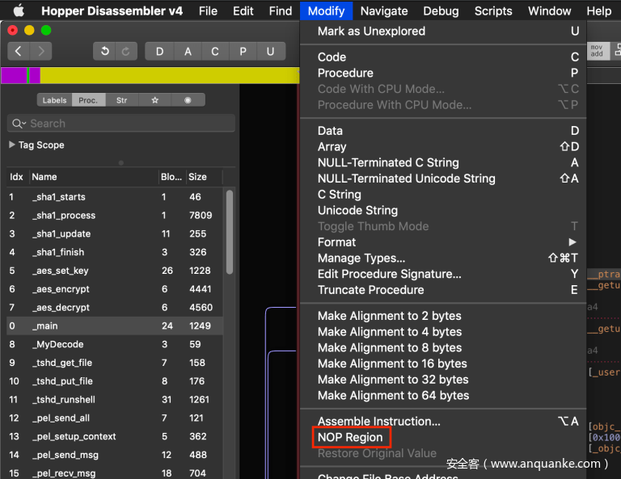Switch to the Str strings segment
The width and height of the screenshot is (621, 479).
point(121,100)
